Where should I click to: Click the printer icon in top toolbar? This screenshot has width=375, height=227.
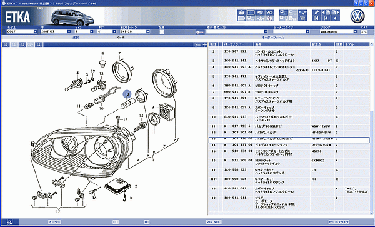pyautogui.click(x=241, y=13)
